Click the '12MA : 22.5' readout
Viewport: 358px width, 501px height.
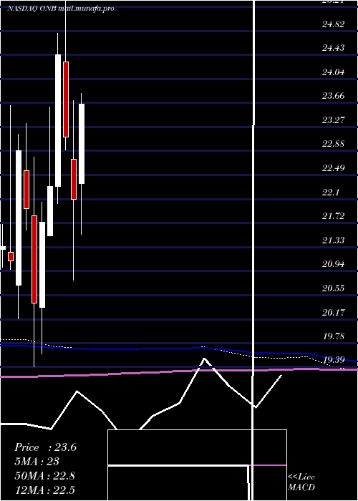pos(44,490)
